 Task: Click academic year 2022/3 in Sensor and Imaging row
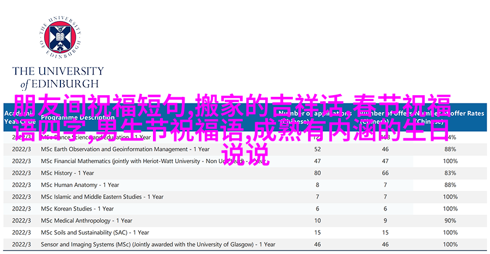(x=22, y=244)
